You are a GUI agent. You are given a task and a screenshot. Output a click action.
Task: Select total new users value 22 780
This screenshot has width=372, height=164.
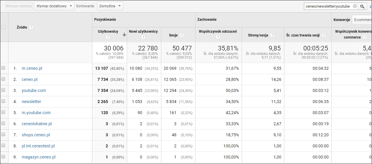pyautogui.click(x=148, y=48)
